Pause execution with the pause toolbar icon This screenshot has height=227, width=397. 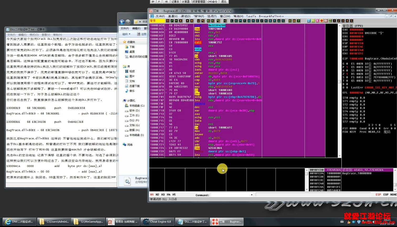192,21
